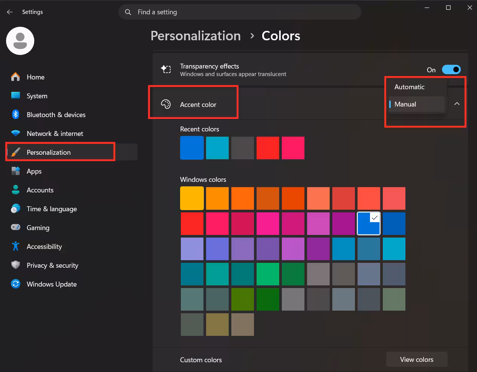The width and height of the screenshot is (477, 372).
Task: Pick the dark gray recent color
Action: point(243,148)
